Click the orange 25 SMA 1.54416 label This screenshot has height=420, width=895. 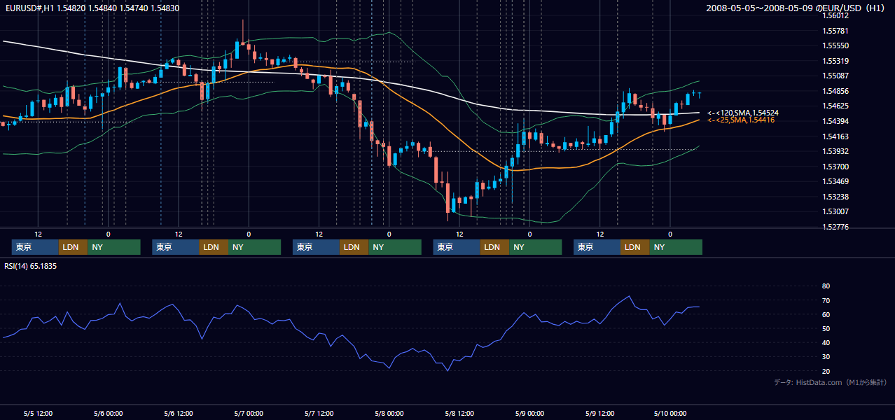(741, 120)
